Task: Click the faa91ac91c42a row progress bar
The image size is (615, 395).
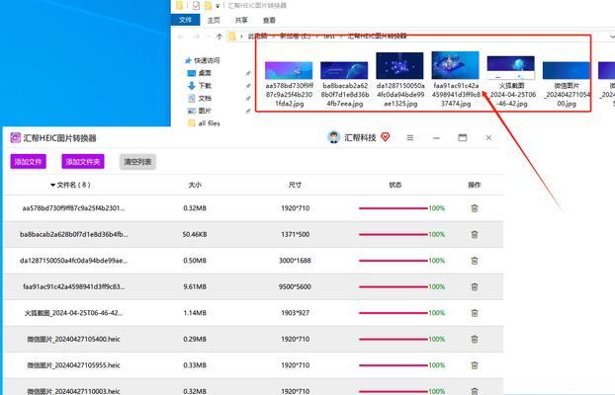Action: [393, 286]
